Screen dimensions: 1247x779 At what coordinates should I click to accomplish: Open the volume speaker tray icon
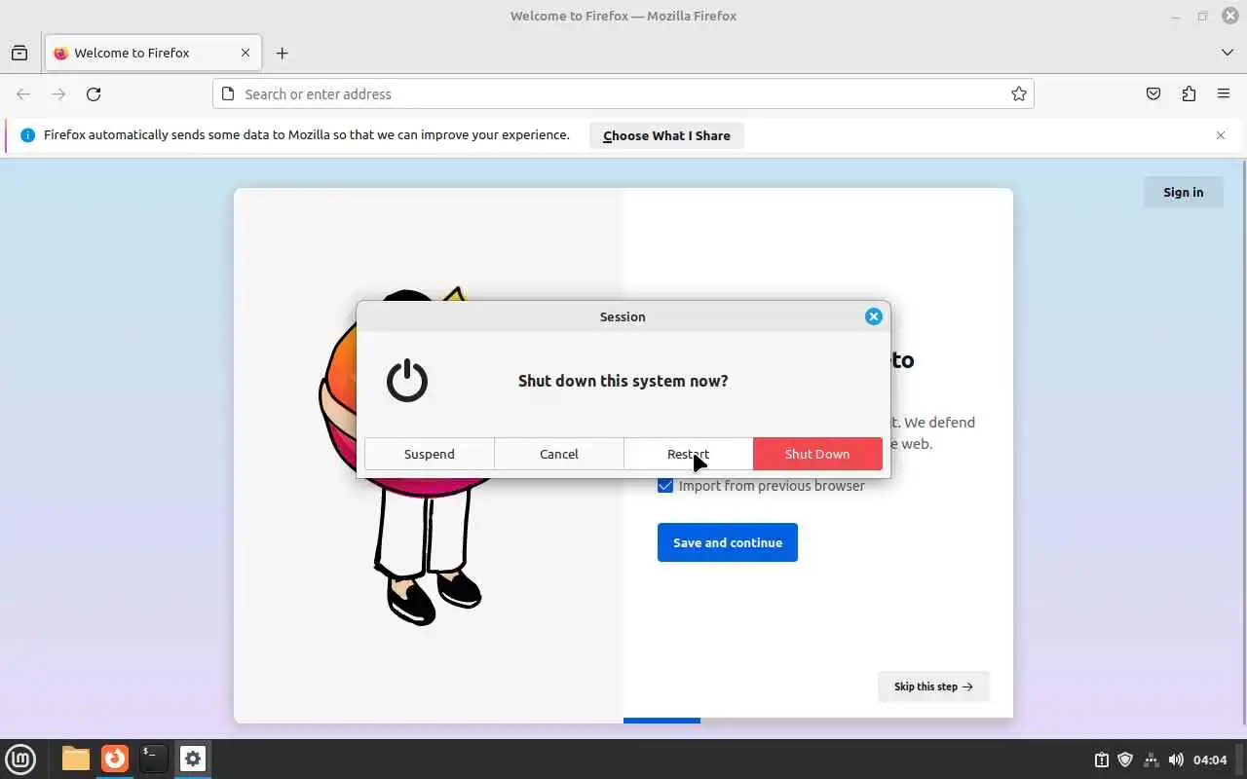pyautogui.click(x=1176, y=760)
